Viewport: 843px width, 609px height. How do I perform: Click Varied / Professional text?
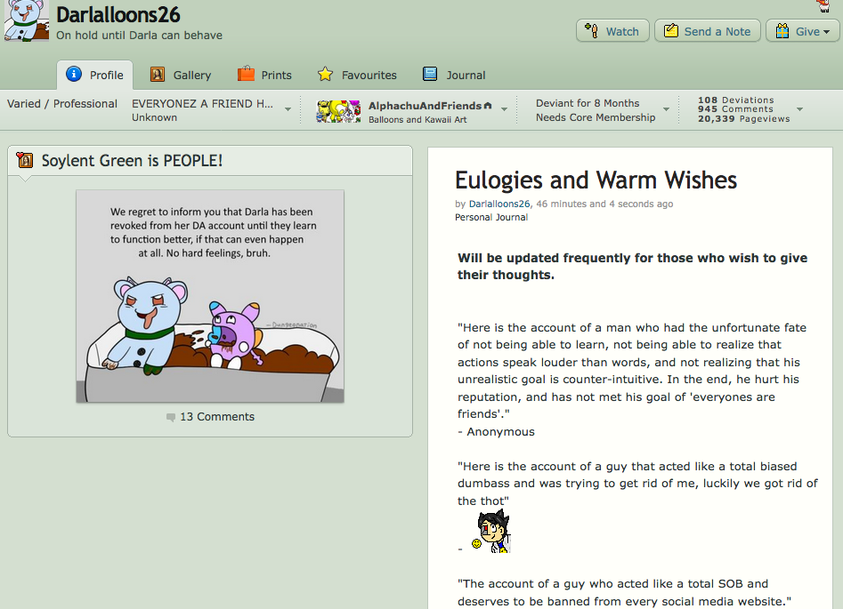61,104
